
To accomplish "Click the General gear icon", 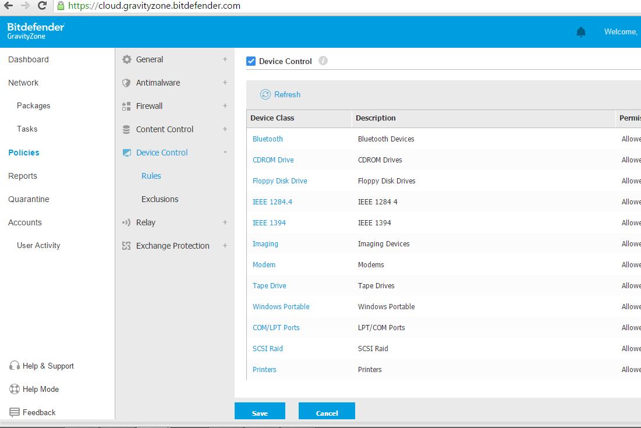I will 127,59.
